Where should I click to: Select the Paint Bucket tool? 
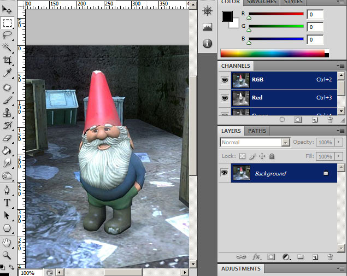(7, 151)
